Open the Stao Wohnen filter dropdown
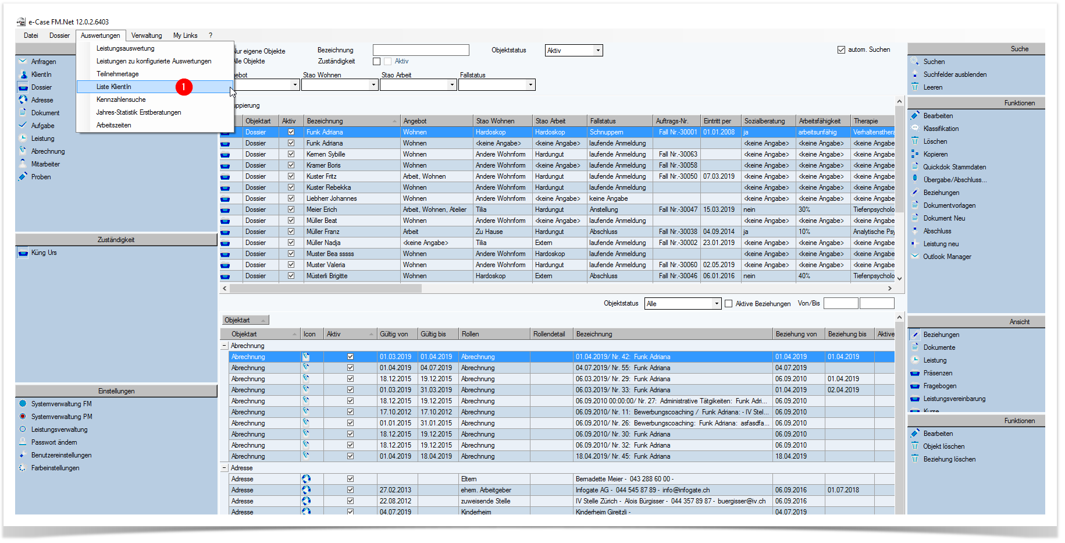Image resolution: width=1065 pixels, height=543 pixels. click(x=373, y=85)
